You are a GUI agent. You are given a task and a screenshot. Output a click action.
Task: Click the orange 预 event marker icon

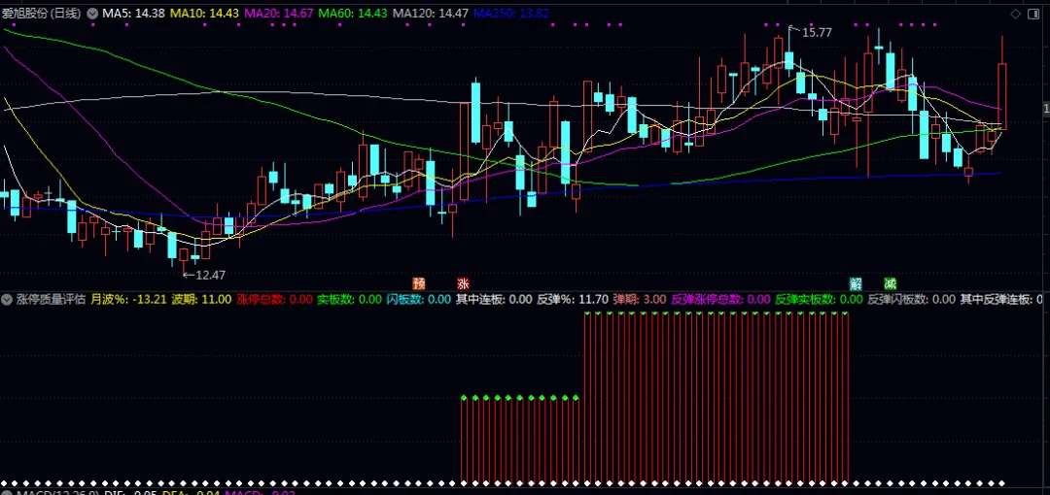coord(419,283)
